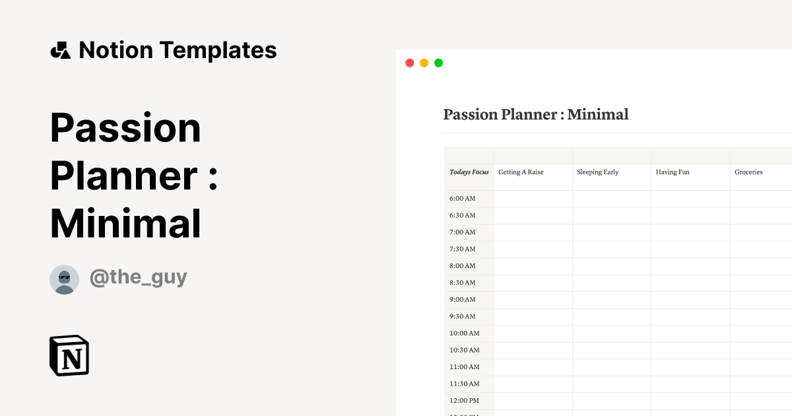Select the Passion Planner : Minimal page title
Viewport: 792px width, 416px height.
pos(535,114)
